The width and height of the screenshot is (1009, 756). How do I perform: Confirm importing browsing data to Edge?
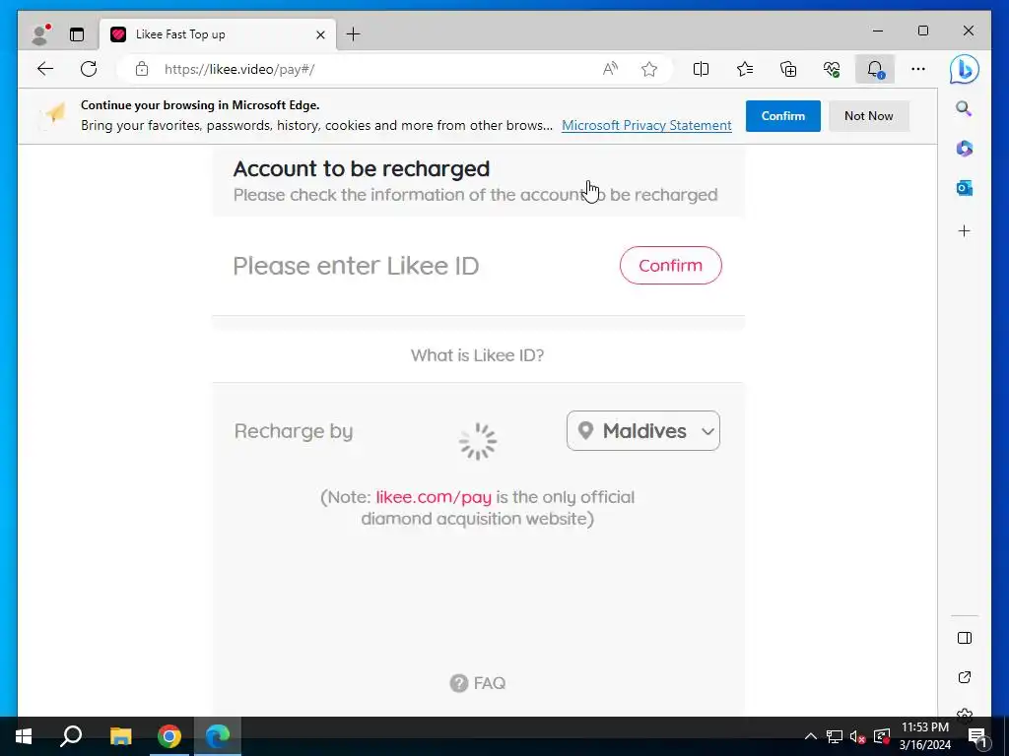pyautogui.click(x=783, y=116)
